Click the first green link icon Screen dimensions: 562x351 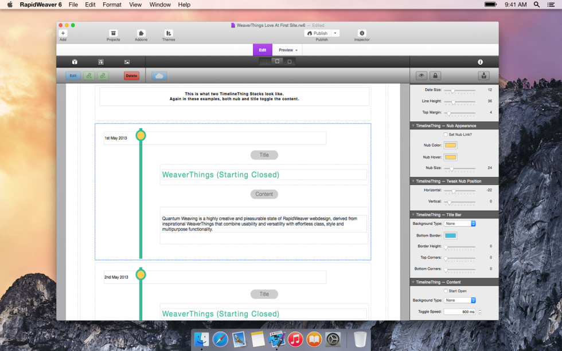[89, 76]
